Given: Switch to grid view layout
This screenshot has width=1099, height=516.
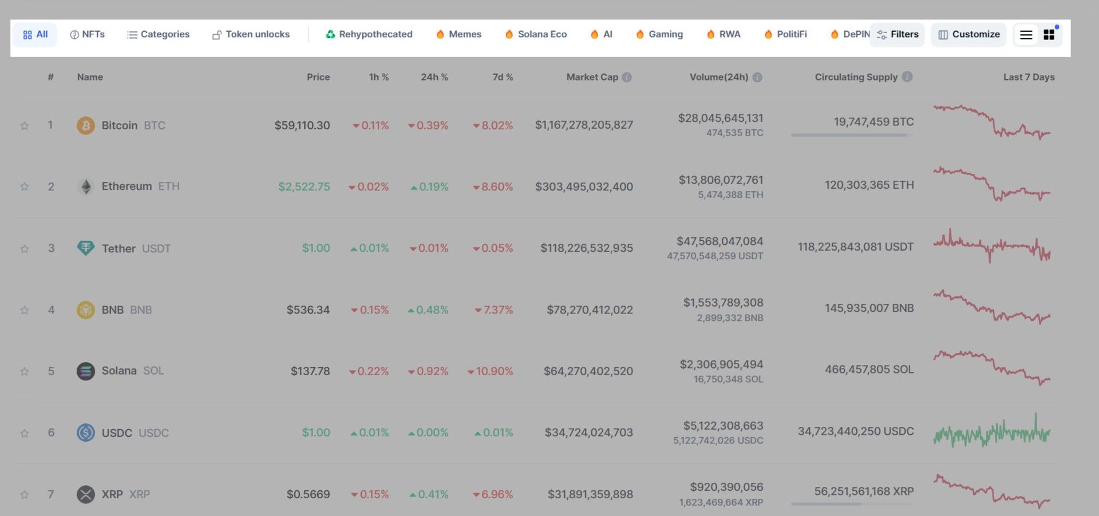Looking at the screenshot, I should [1049, 35].
